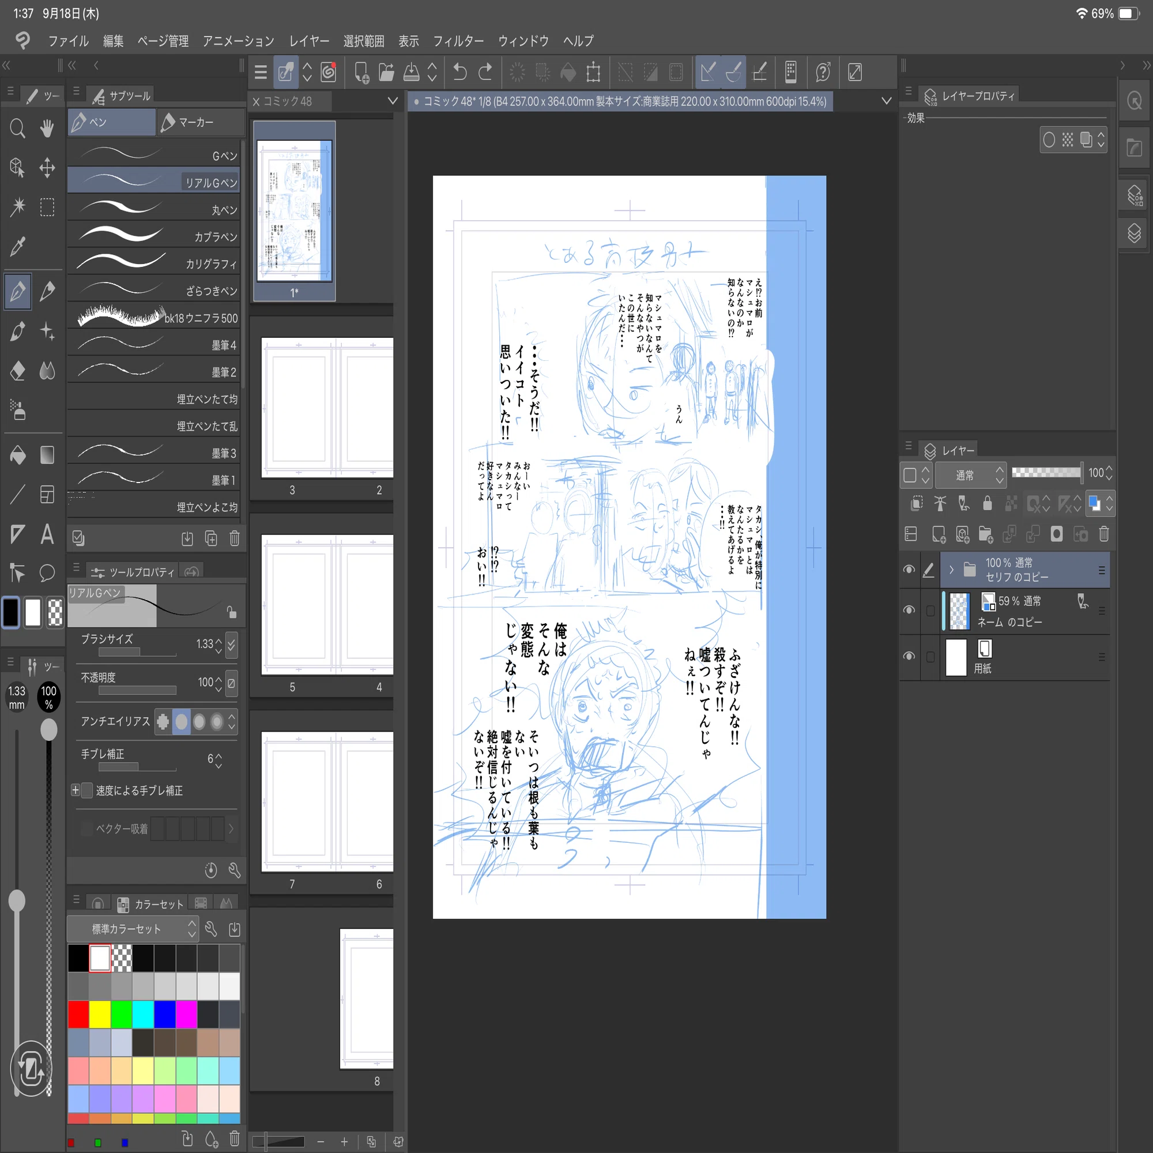
Task: Select the speech balloon tool
Action: pos(47,573)
